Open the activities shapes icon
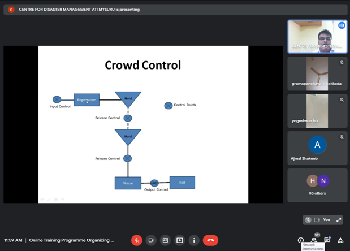 [340, 240]
